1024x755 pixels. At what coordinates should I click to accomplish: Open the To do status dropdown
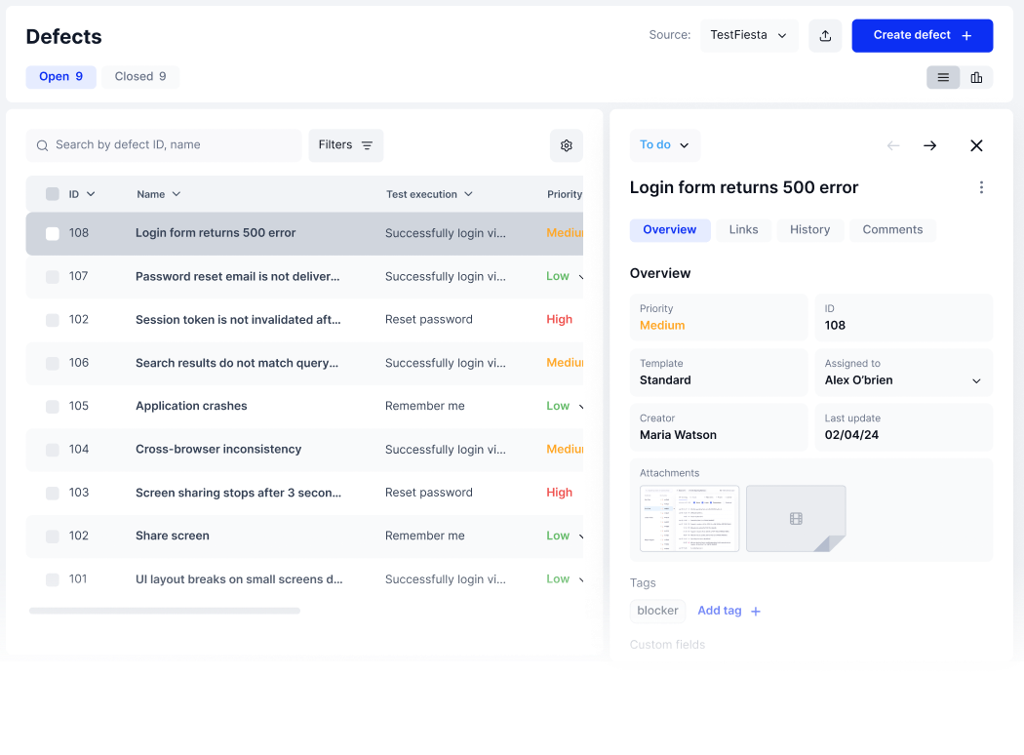665,145
